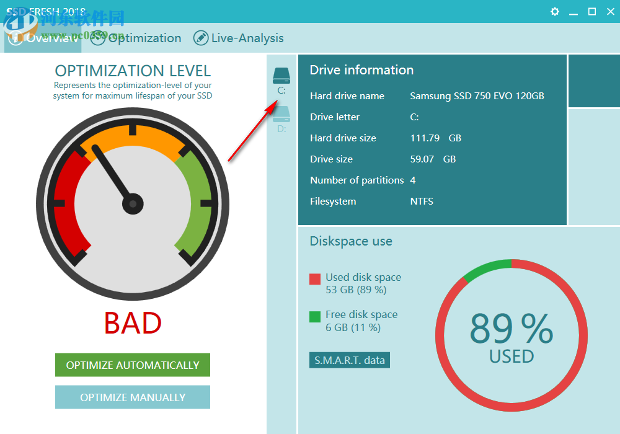Maximize the SSD Fresh window
Image resolution: width=620 pixels, height=434 pixels.
[x=592, y=11]
